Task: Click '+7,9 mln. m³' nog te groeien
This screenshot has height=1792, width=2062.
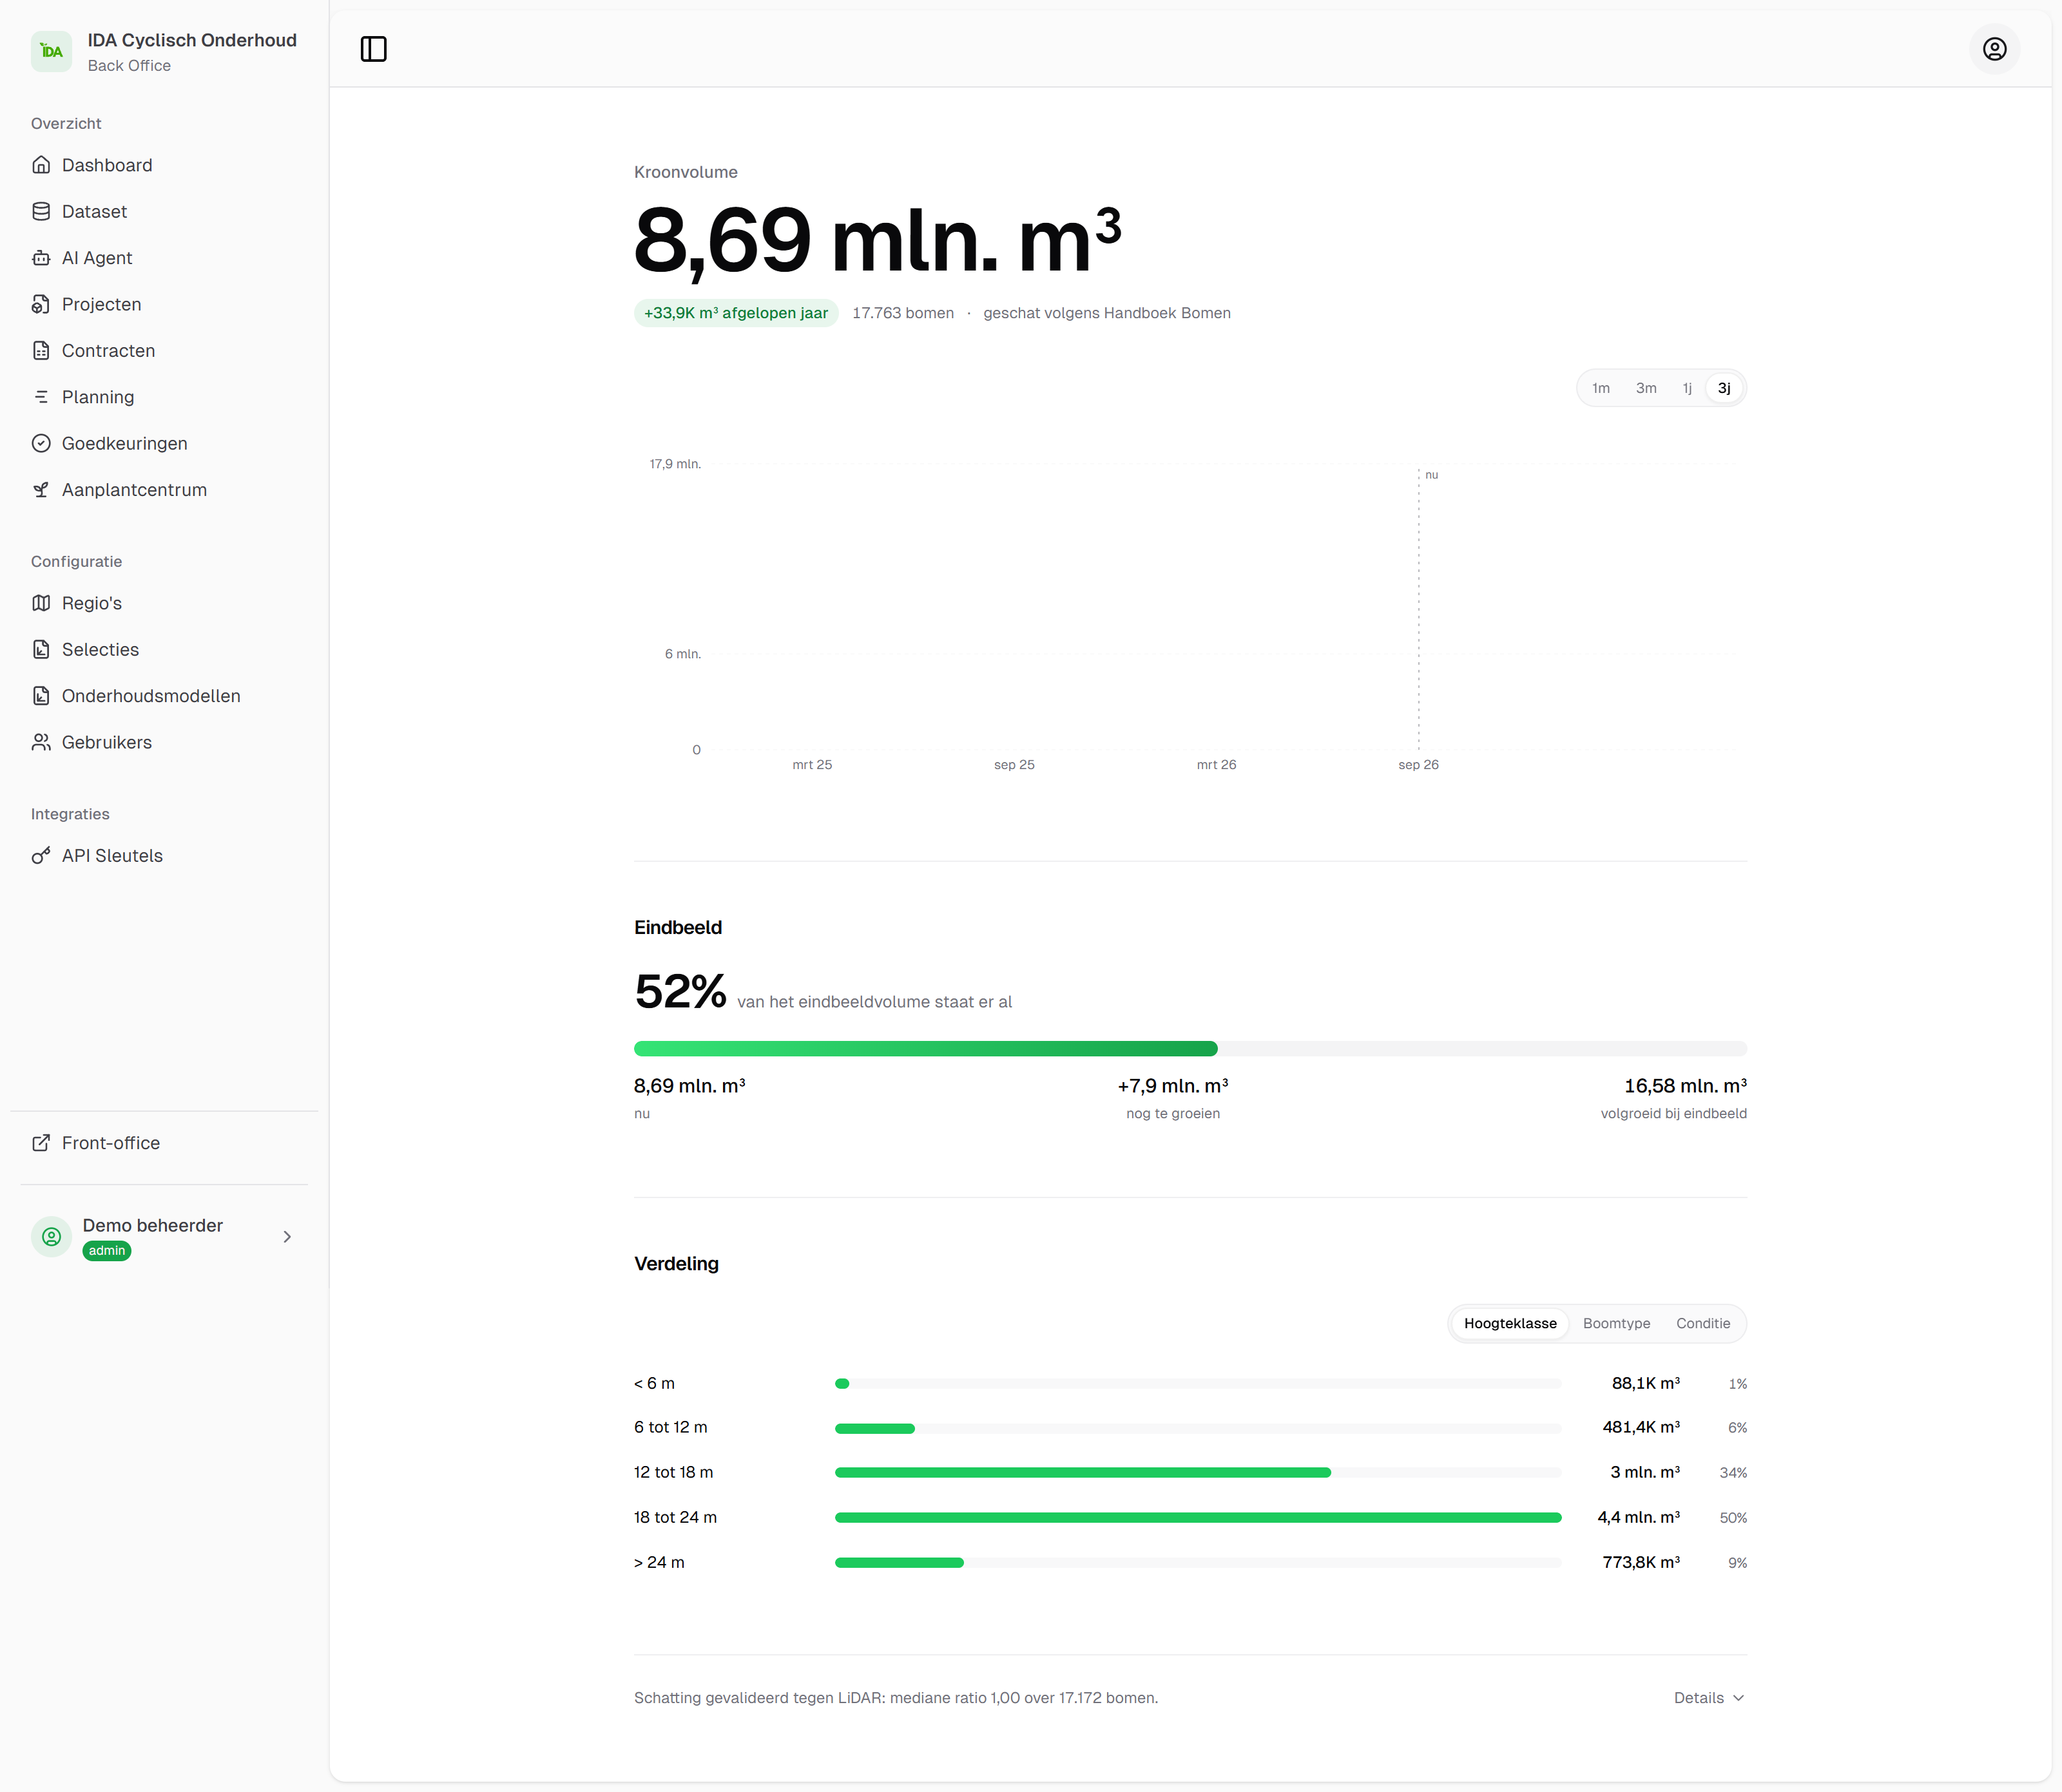Action: pyautogui.click(x=1173, y=1086)
